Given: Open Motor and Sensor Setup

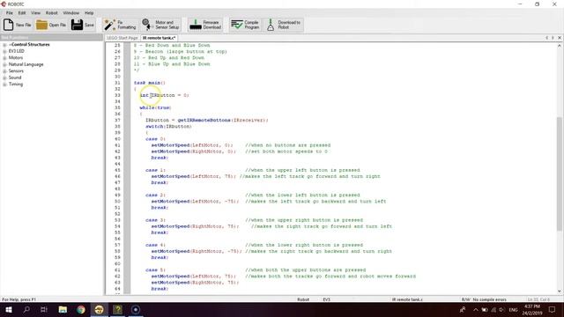Looking at the screenshot, I should (x=160, y=25).
